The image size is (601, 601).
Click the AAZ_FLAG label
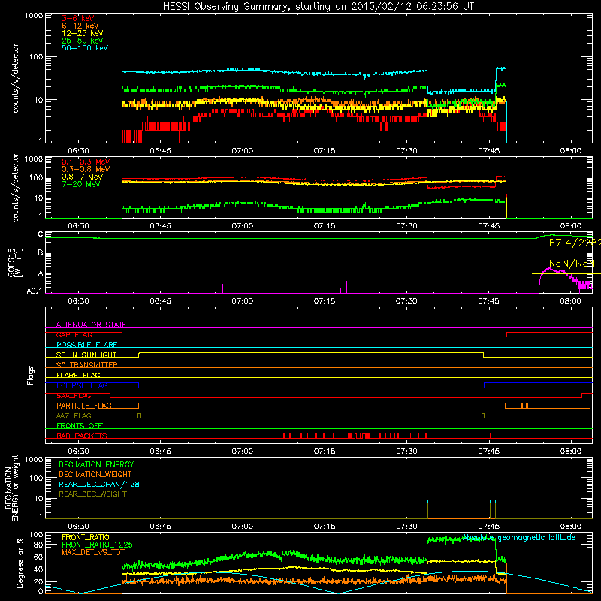(x=74, y=415)
